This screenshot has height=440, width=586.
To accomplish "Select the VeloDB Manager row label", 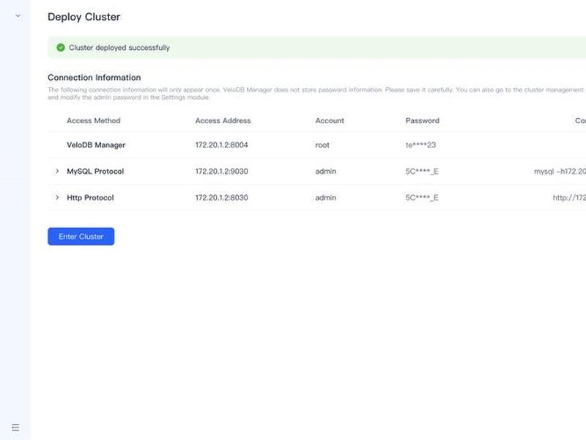I will pos(96,145).
